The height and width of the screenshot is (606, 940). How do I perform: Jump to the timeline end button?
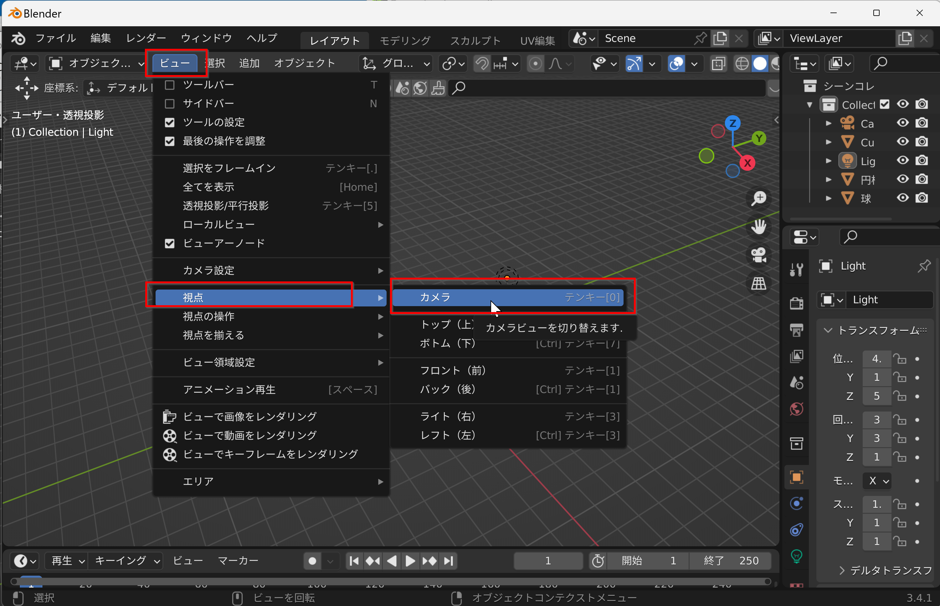coord(448,561)
